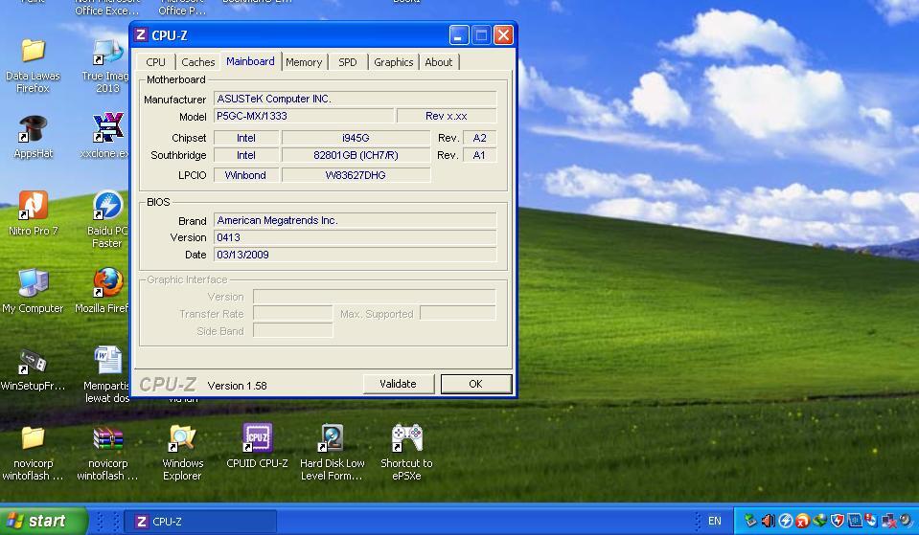Launch the xxclone.exe desktop shortcut
Screen dimensions: 919x535
pos(108,128)
